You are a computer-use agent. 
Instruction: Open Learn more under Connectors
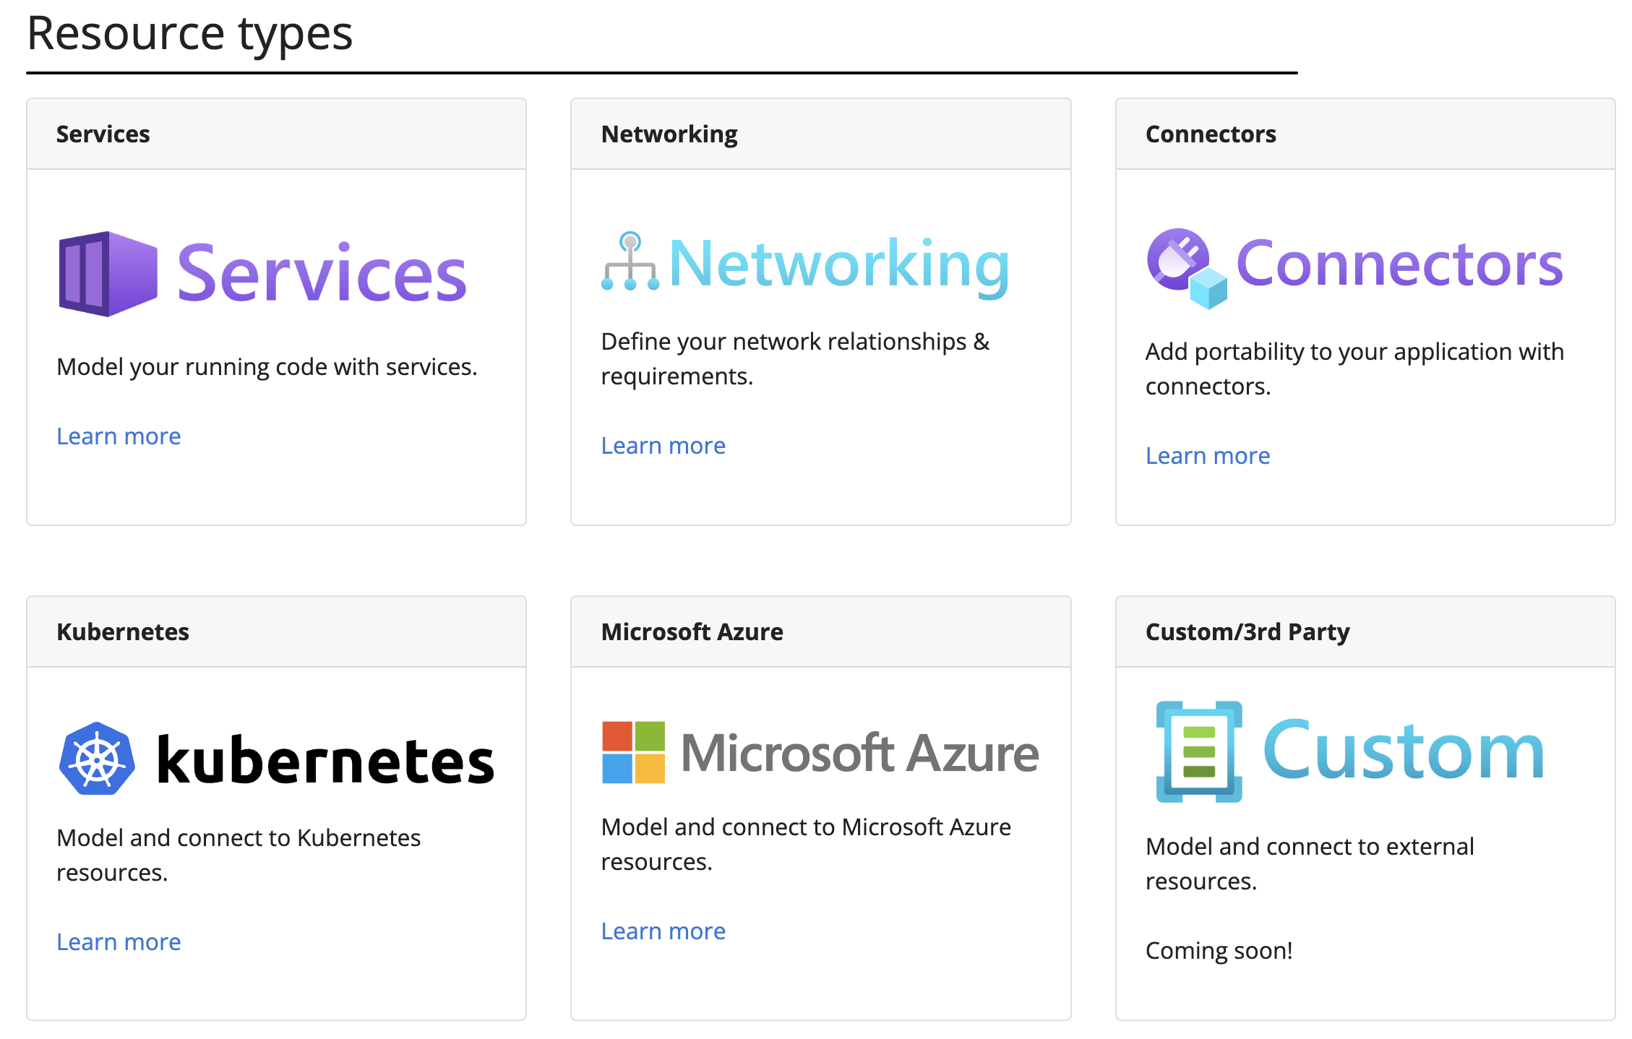pyautogui.click(x=1207, y=455)
